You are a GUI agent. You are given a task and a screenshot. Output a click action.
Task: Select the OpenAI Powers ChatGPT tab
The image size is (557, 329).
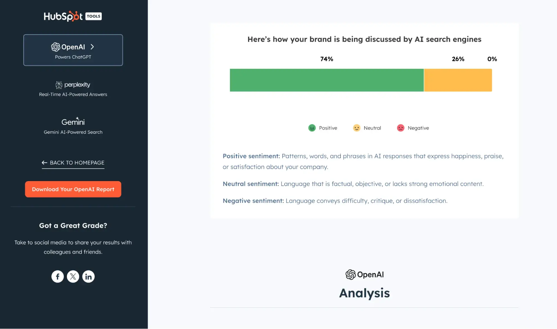[x=73, y=50]
